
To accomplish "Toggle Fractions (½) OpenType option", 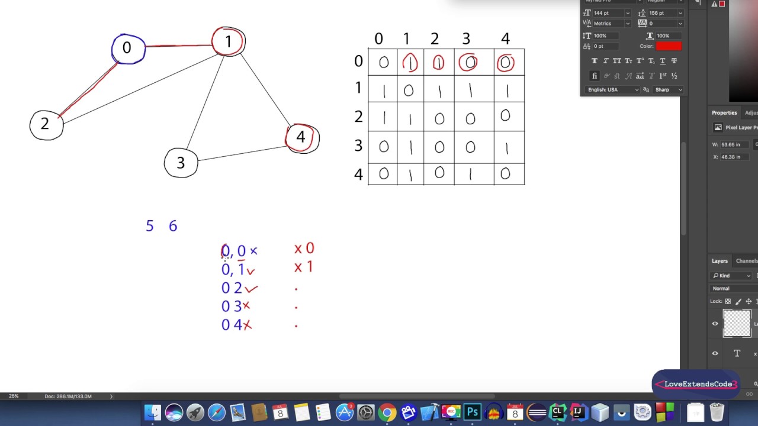I will tap(674, 76).
